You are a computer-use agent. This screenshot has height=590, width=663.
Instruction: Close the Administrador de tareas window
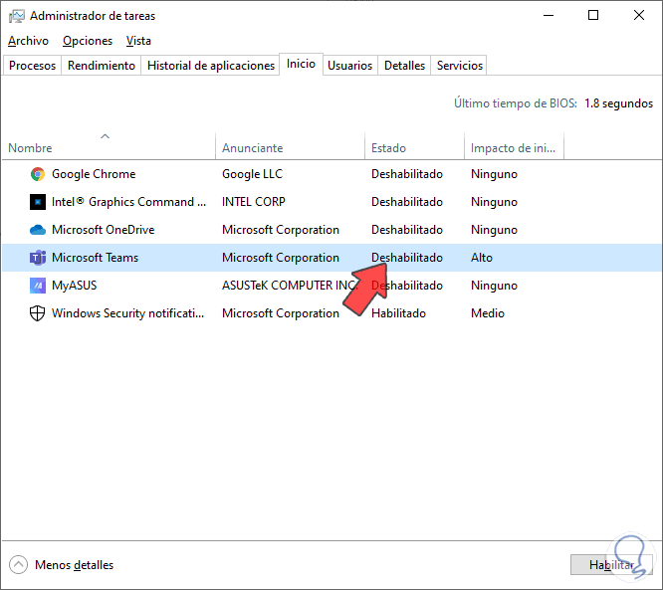click(x=639, y=16)
